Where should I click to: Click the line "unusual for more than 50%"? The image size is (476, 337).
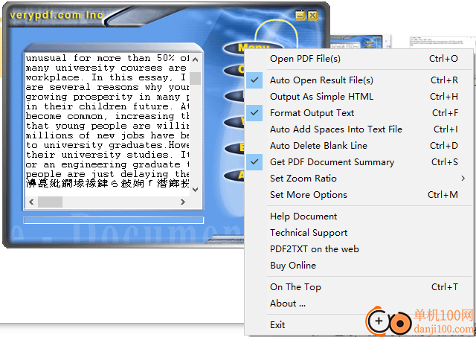click(x=107, y=58)
